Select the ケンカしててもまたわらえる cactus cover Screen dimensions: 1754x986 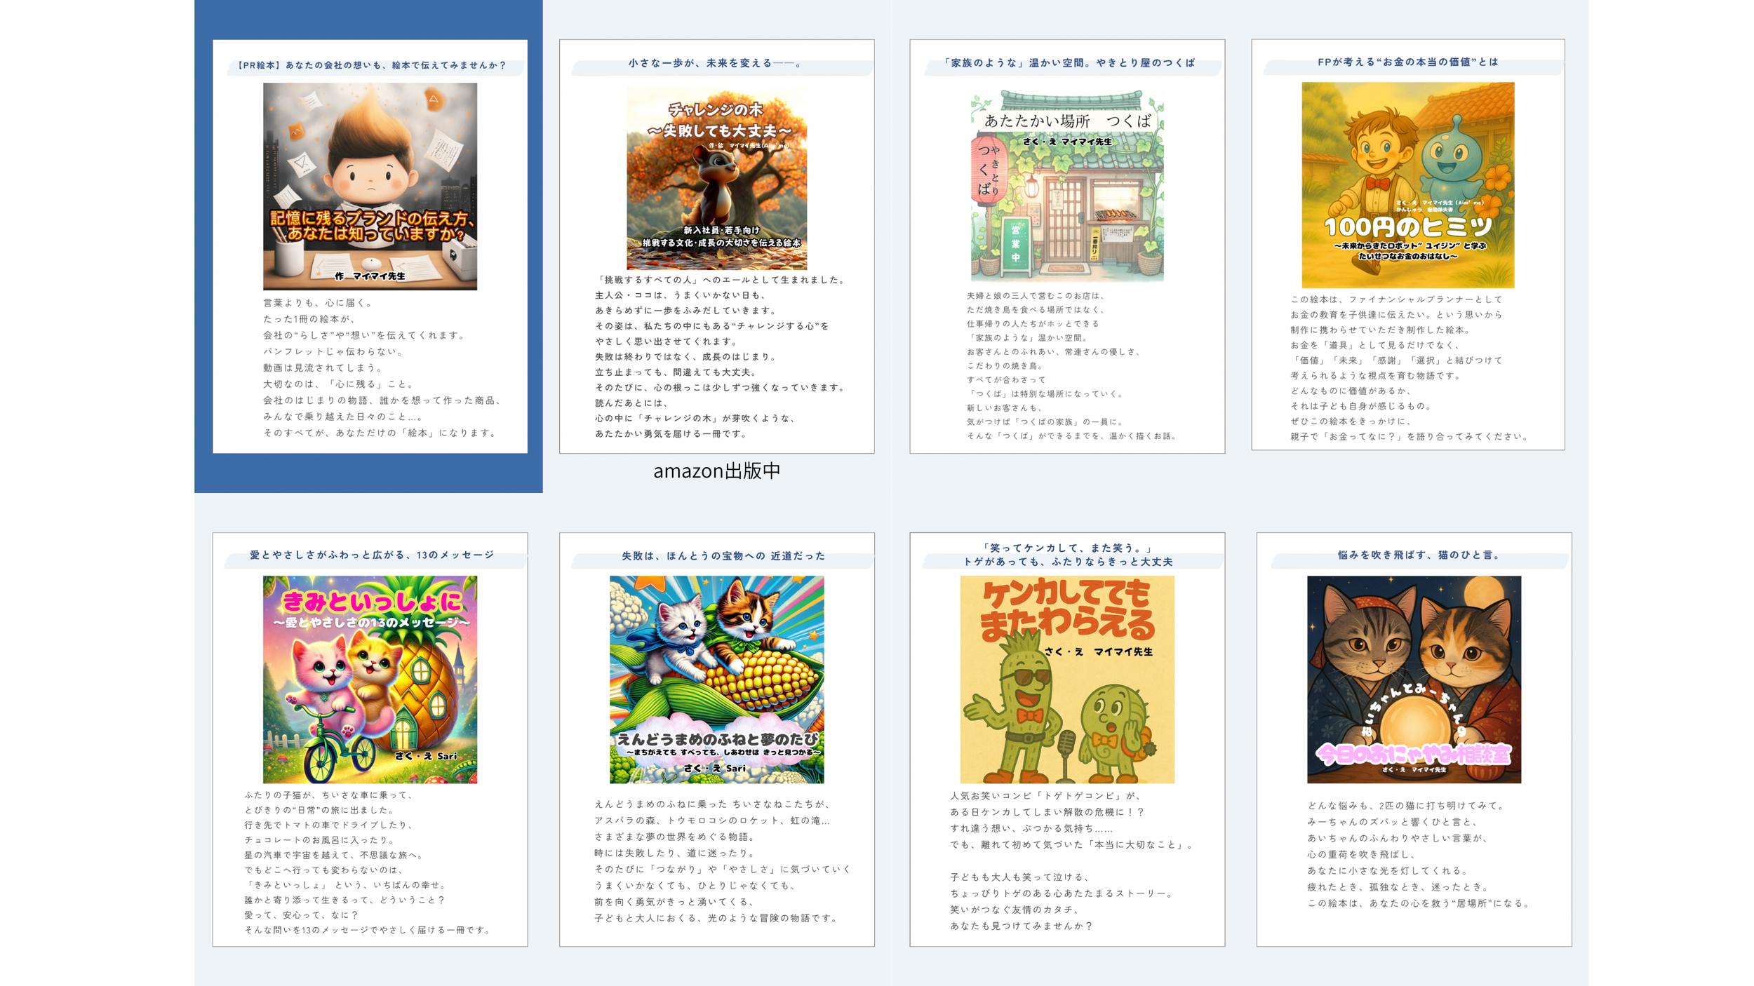(x=1066, y=679)
